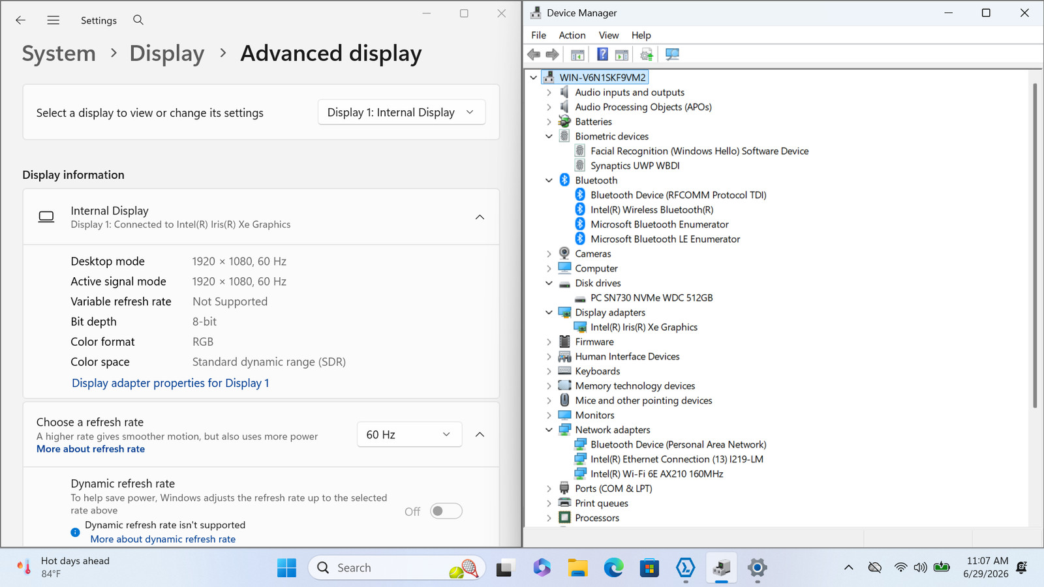
Task: Open the weather widget showing 84°F
Action: coord(63,567)
